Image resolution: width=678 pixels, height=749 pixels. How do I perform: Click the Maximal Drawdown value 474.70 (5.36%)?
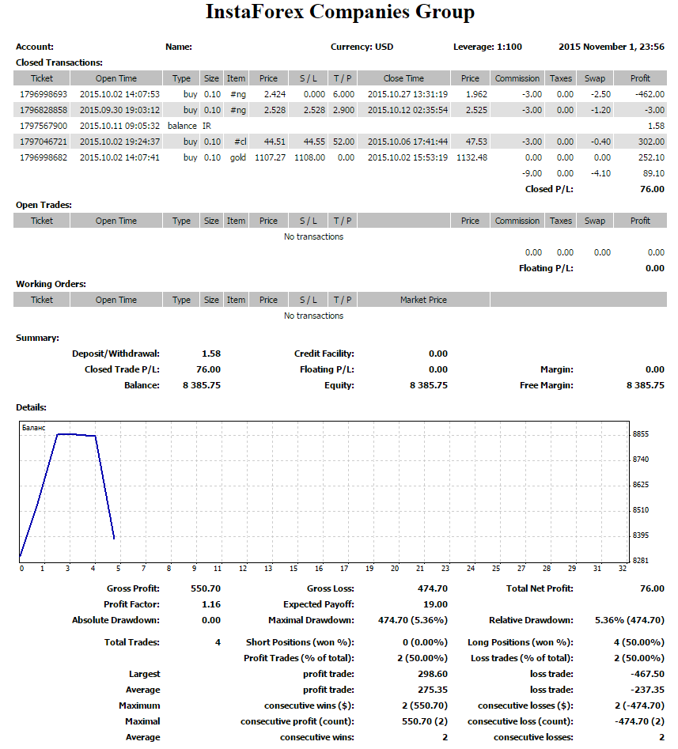click(x=413, y=620)
